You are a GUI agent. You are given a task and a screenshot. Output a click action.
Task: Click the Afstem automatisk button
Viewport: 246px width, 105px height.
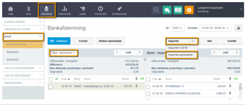click(x=110, y=41)
